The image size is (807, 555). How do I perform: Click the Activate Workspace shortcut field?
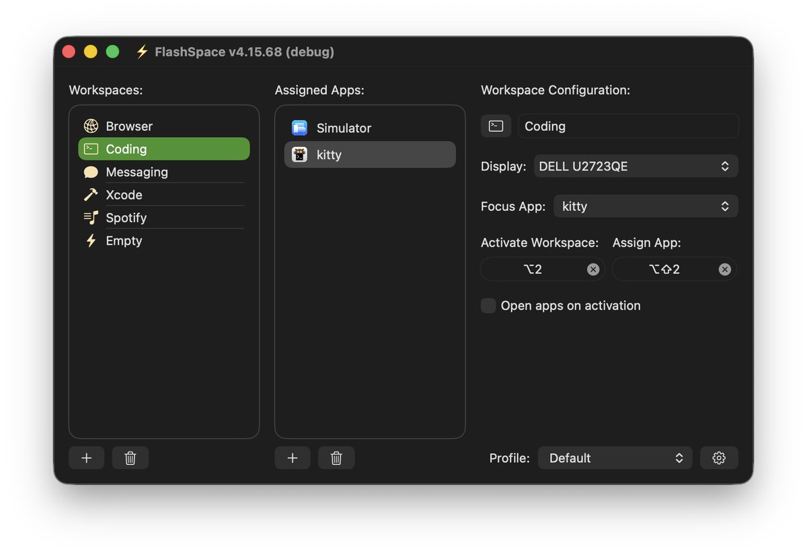coord(543,269)
